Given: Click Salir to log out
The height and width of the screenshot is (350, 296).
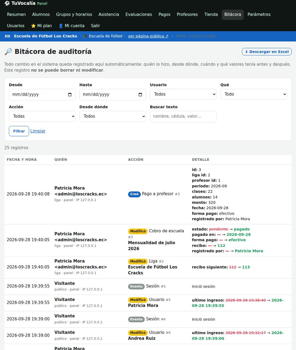Looking at the screenshot, I should [95, 26].
